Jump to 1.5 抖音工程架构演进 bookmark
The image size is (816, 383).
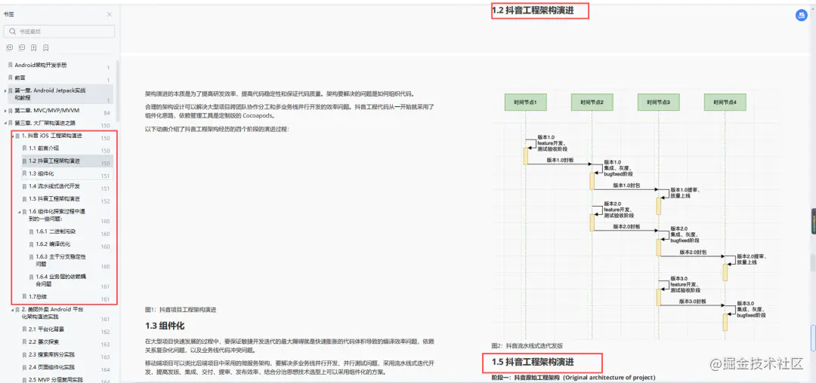(x=54, y=199)
